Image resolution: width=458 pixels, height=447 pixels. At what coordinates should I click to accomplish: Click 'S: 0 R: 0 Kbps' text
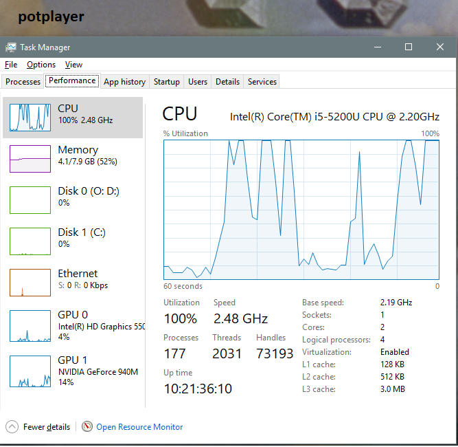83,285
